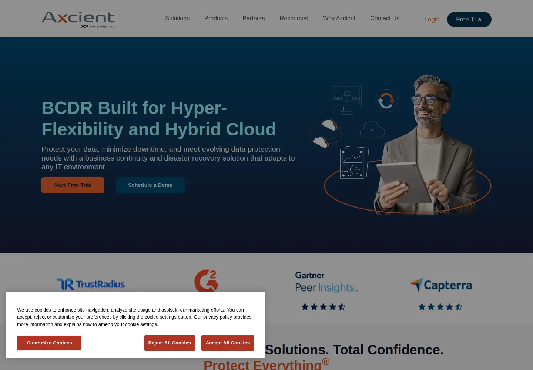Viewport: 533px width, 370px height.
Task: Open the Capterra logo
Action: tap(440, 285)
